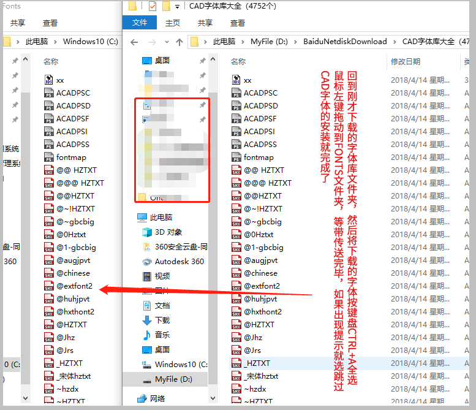Screen dimensions: 476x410
Task: Expand chevron after MyFile (D:) in address bar
Action: pyautogui.click(x=295, y=42)
